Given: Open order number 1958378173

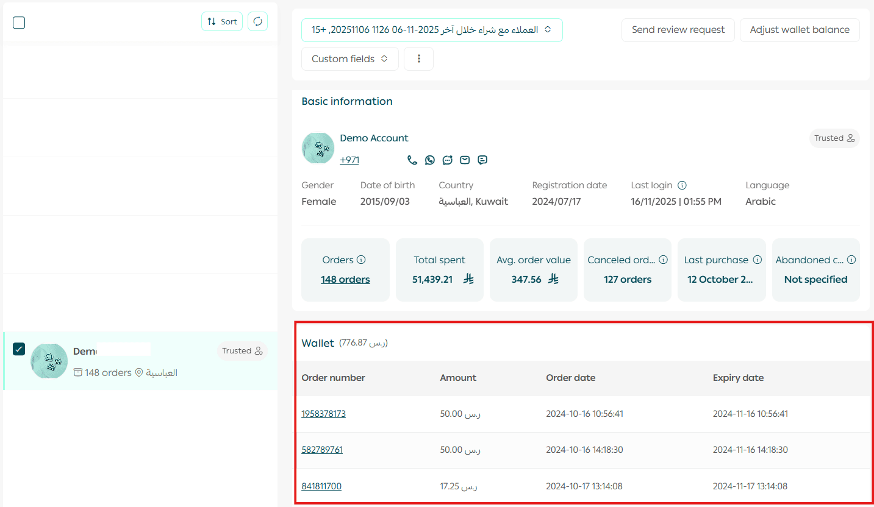Looking at the screenshot, I should click(323, 414).
